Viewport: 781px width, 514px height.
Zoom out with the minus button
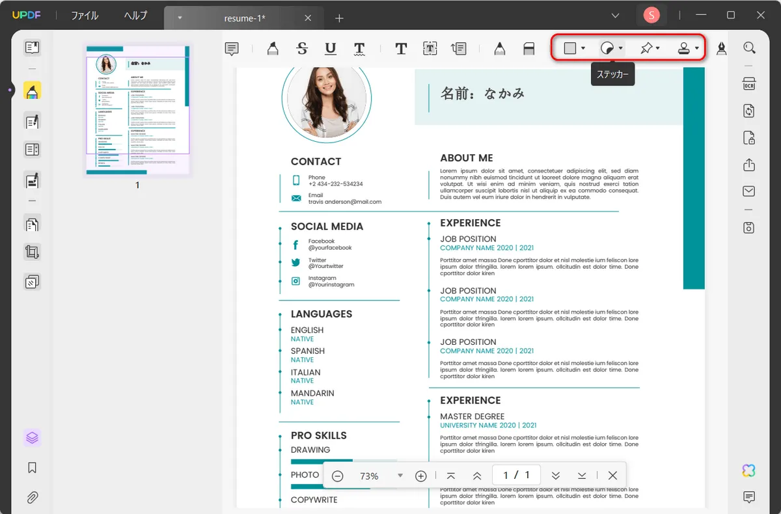click(x=337, y=476)
